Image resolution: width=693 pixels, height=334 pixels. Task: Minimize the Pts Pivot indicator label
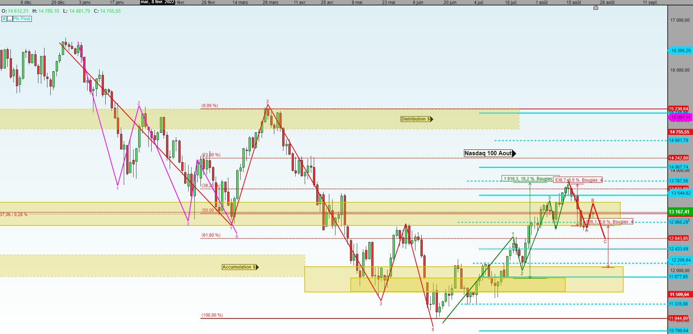(x=10, y=19)
